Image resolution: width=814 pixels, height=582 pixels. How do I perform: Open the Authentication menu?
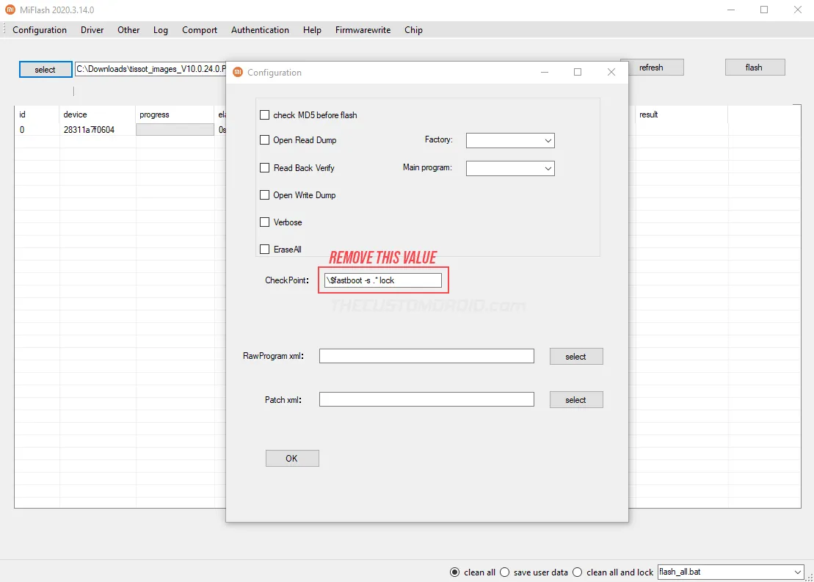coord(260,30)
